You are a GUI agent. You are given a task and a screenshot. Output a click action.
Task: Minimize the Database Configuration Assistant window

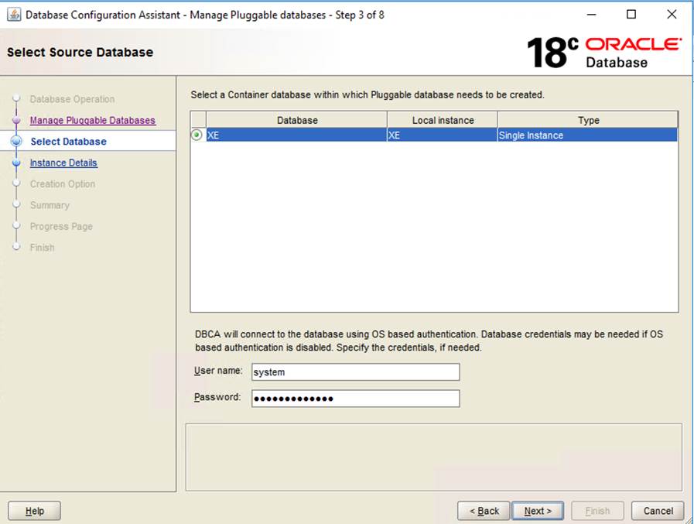point(591,15)
